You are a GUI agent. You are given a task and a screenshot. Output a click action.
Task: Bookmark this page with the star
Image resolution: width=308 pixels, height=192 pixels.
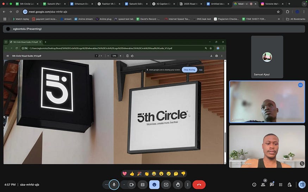[x=278, y=12]
